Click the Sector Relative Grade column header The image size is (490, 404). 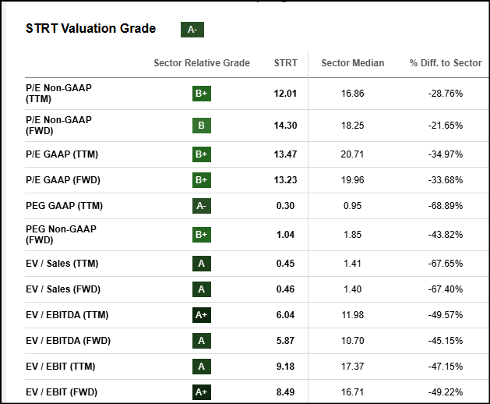tap(202, 63)
